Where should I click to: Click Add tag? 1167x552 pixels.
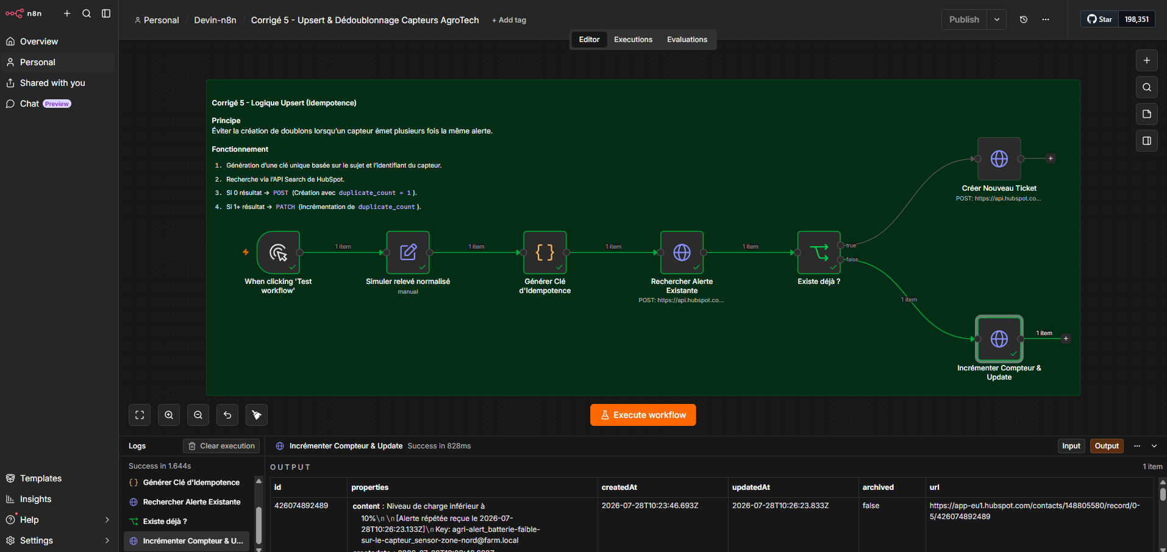pyautogui.click(x=509, y=20)
